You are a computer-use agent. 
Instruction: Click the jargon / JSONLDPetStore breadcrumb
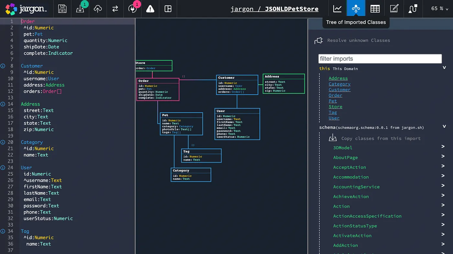(275, 9)
